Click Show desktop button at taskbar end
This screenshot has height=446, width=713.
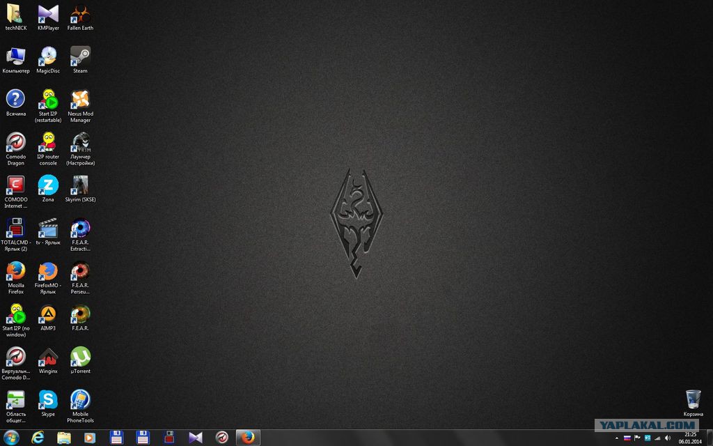pyautogui.click(x=710, y=438)
